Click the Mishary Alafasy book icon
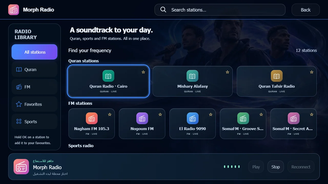This screenshot has height=184, width=328. pos(192,76)
